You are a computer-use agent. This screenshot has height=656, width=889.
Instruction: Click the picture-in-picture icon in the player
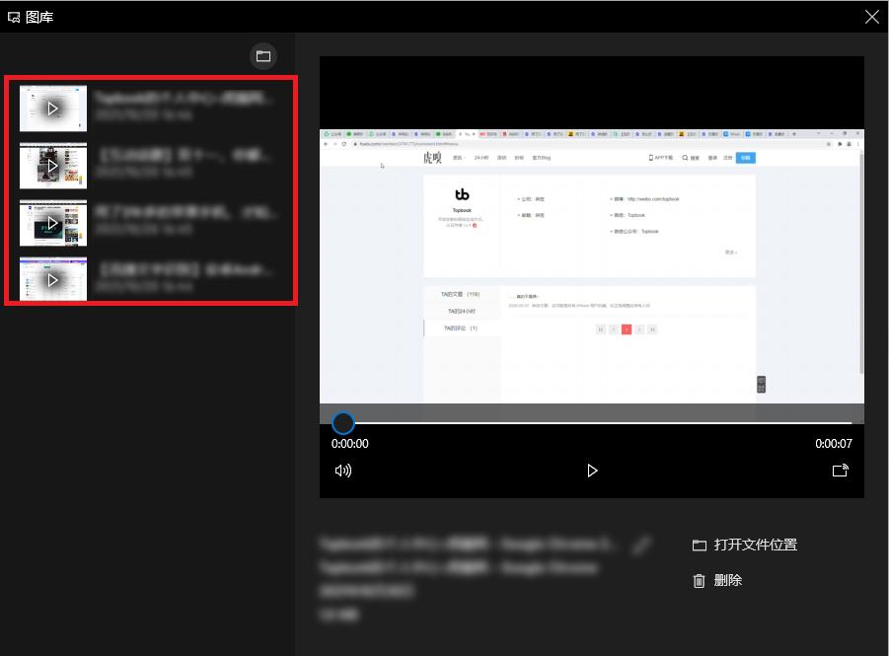tap(840, 471)
